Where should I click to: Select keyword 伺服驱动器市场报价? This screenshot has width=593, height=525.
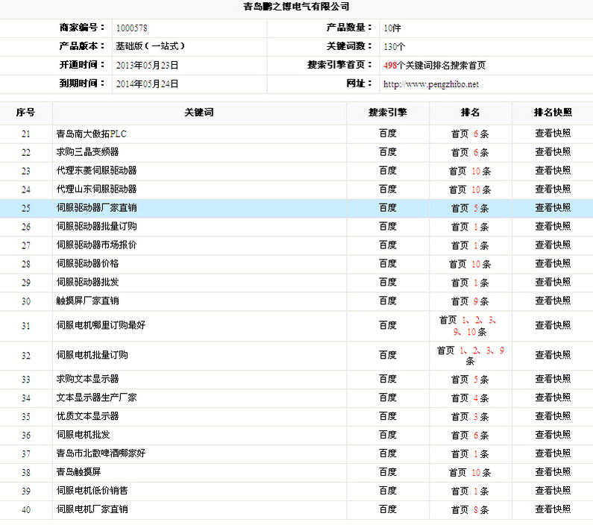(96, 245)
